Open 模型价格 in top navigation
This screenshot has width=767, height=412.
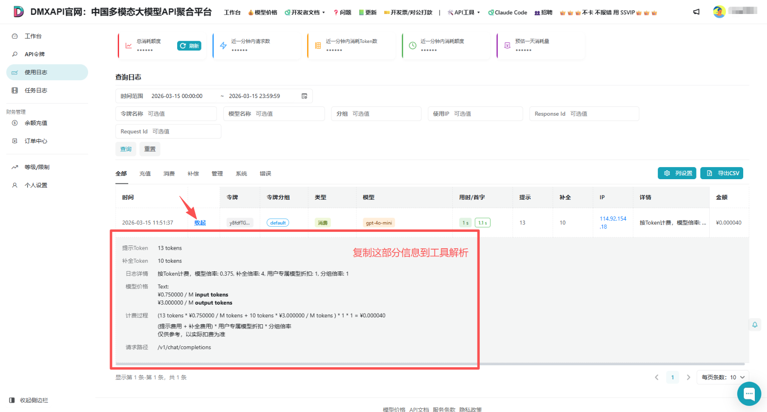coord(263,13)
